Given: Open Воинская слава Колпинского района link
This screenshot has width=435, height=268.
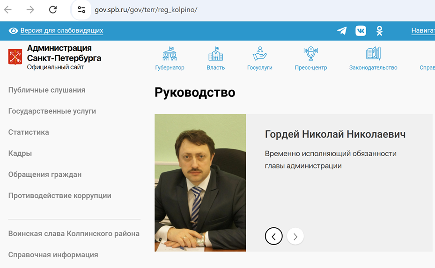Looking at the screenshot, I should 74,233.
